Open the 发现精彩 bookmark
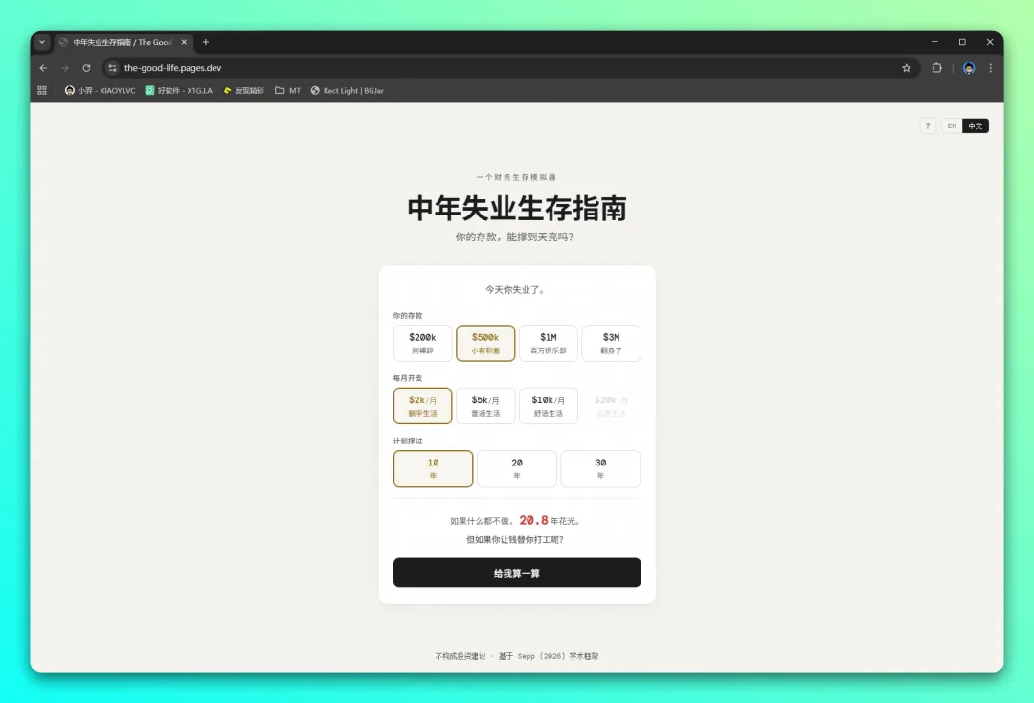 point(243,90)
